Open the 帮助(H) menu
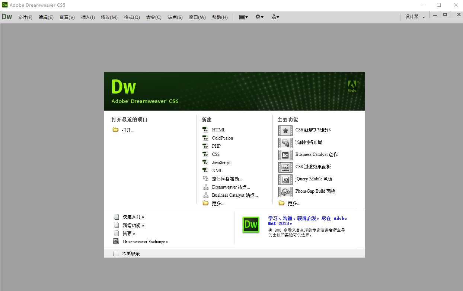The height and width of the screenshot is (291, 463). [220, 17]
